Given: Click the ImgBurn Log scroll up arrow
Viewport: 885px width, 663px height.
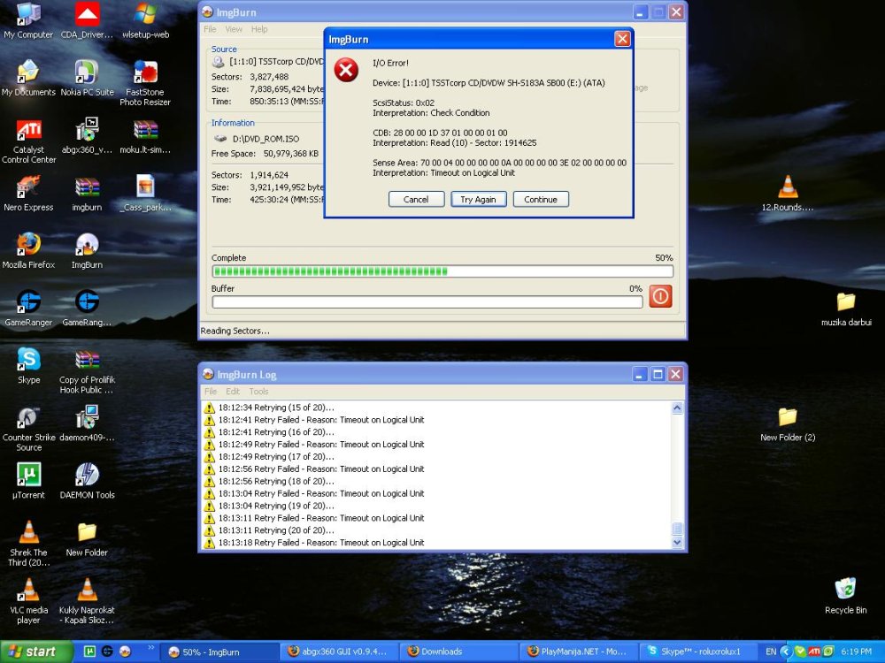Looking at the screenshot, I should tap(677, 408).
